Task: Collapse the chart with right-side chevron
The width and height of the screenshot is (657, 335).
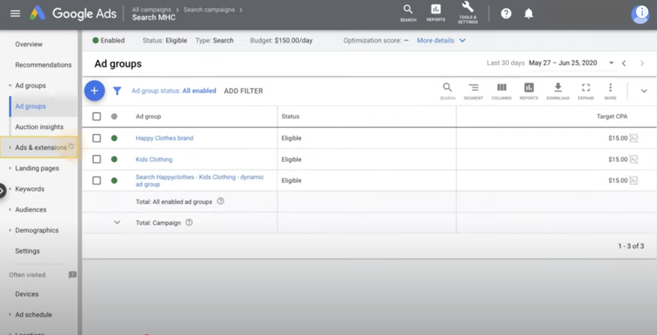Action: (x=644, y=91)
